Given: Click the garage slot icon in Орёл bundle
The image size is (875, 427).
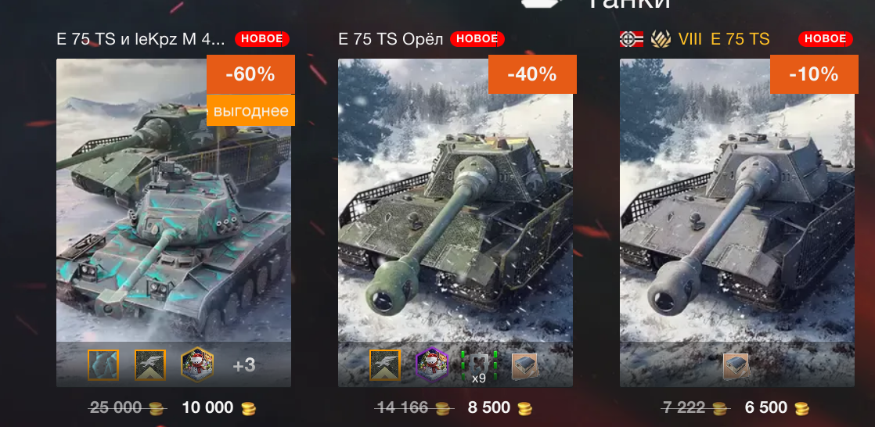Looking at the screenshot, I should pyautogui.click(x=524, y=366).
